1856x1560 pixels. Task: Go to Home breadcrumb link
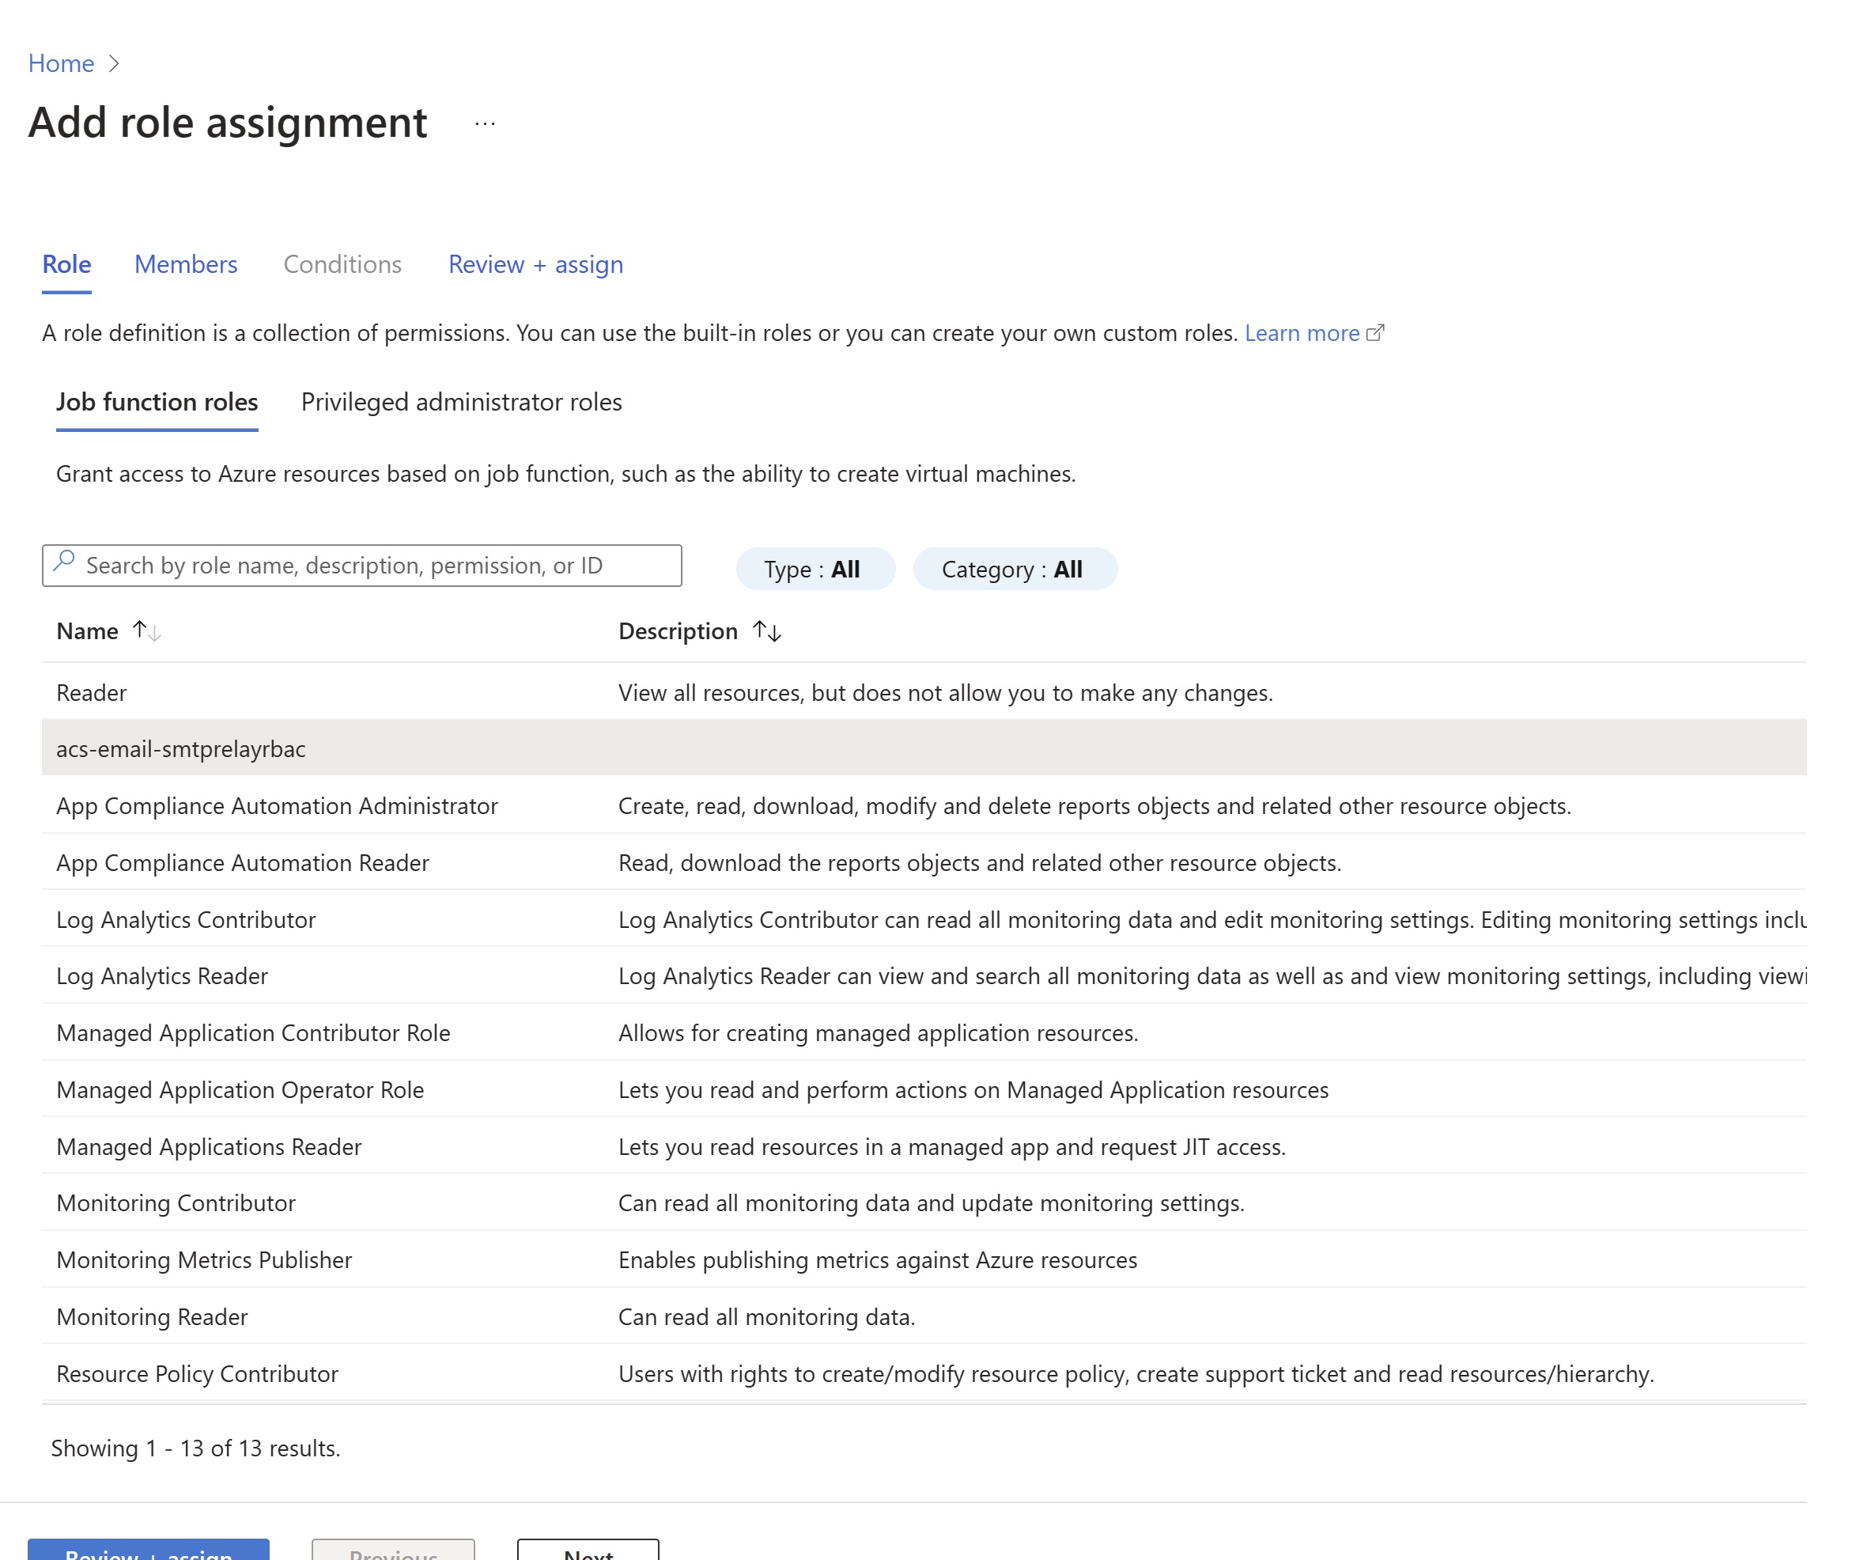click(x=61, y=63)
